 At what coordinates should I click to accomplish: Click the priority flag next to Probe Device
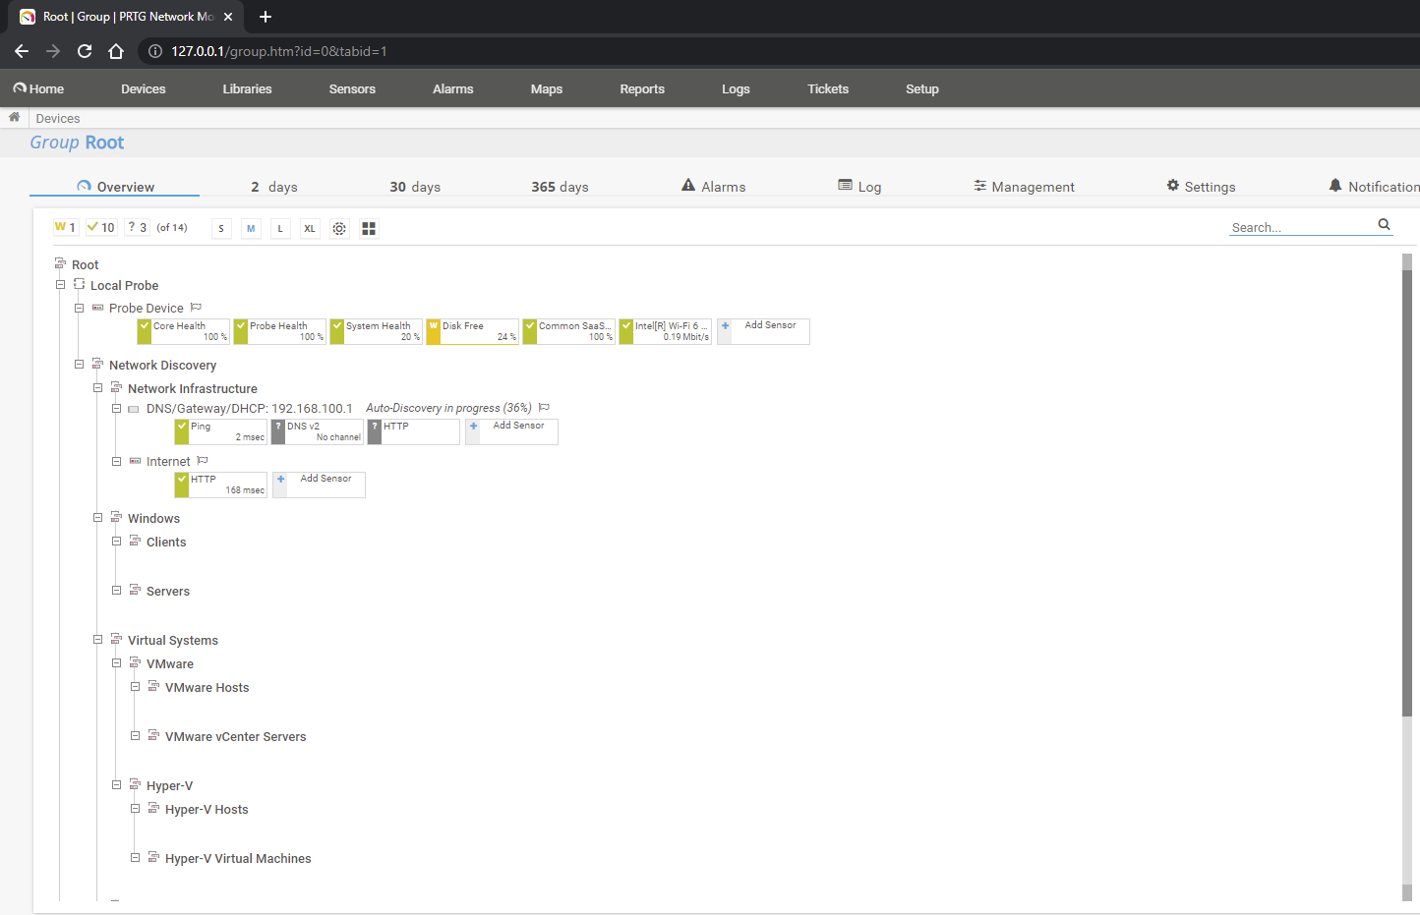196,307
